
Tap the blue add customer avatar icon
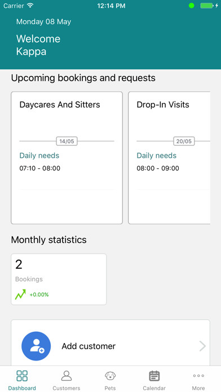pos(36,346)
